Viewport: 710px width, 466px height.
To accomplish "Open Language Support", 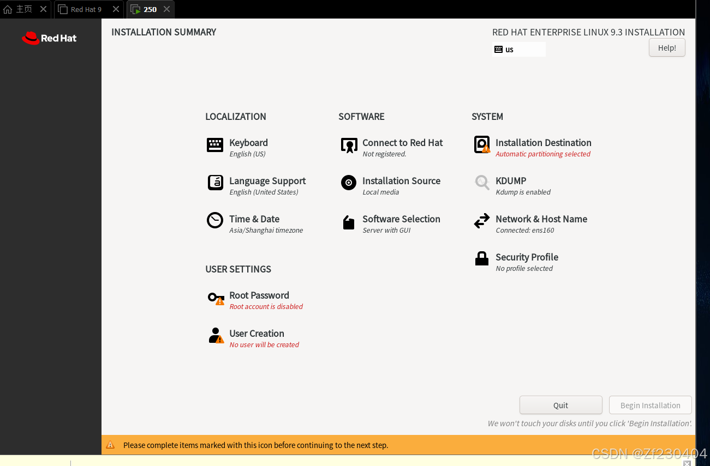I will tap(267, 181).
